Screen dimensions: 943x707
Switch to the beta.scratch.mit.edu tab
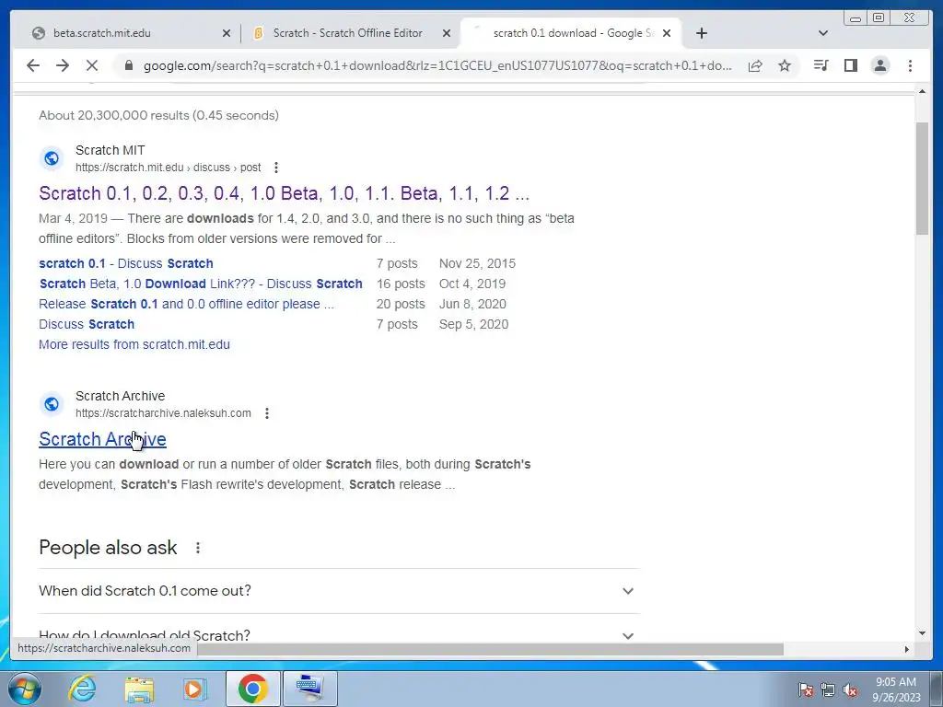(x=131, y=33)
